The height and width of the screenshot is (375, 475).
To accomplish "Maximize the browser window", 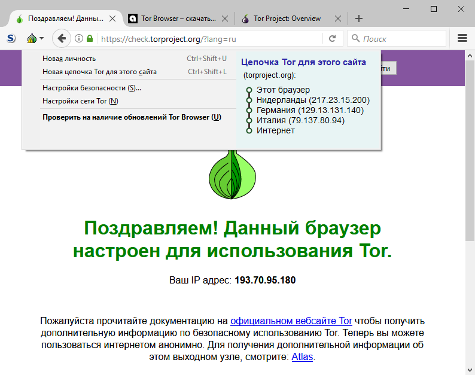I will 434,9.
